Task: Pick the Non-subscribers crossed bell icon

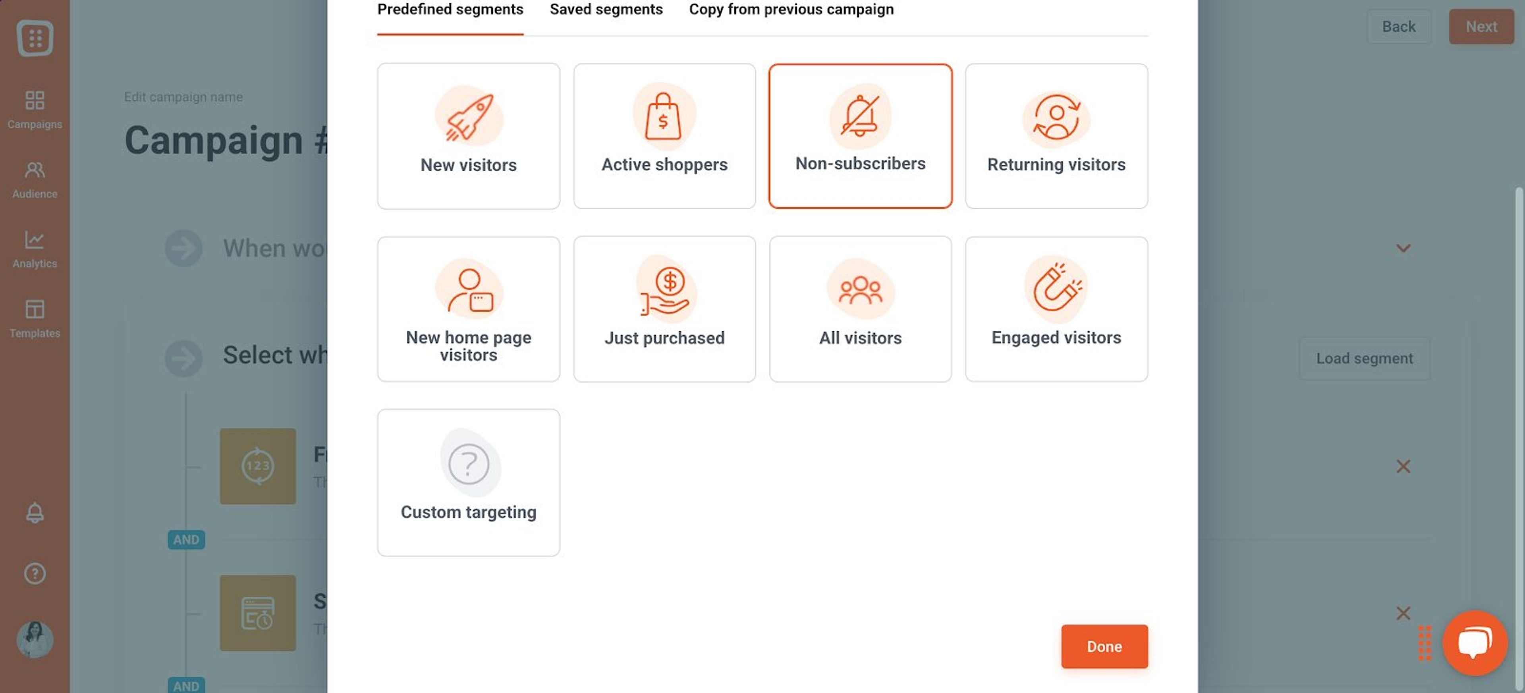Action: [859, 116]
